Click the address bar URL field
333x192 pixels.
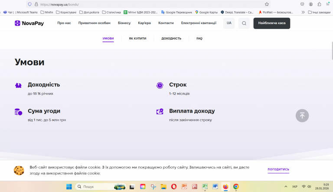(x=149, y=4)
